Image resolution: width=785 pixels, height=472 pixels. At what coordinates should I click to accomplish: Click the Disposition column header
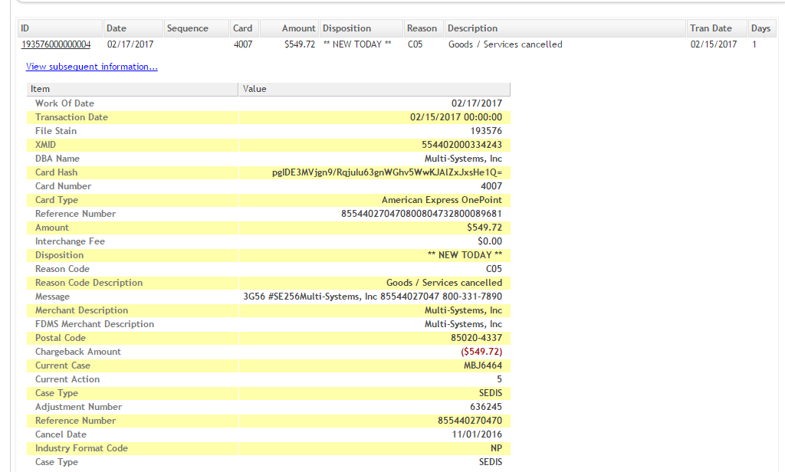[347, 28]
